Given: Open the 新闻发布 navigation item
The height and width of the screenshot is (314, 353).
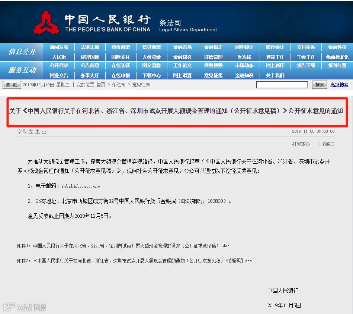Looking at the screenshot, I should (x=59, y=47).
